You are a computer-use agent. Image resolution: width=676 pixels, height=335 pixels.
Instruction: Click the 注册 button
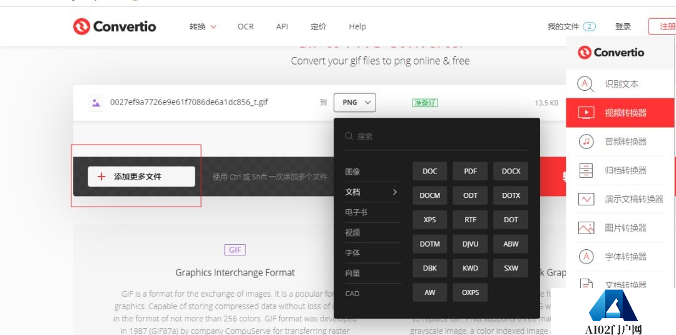(662, 27)
